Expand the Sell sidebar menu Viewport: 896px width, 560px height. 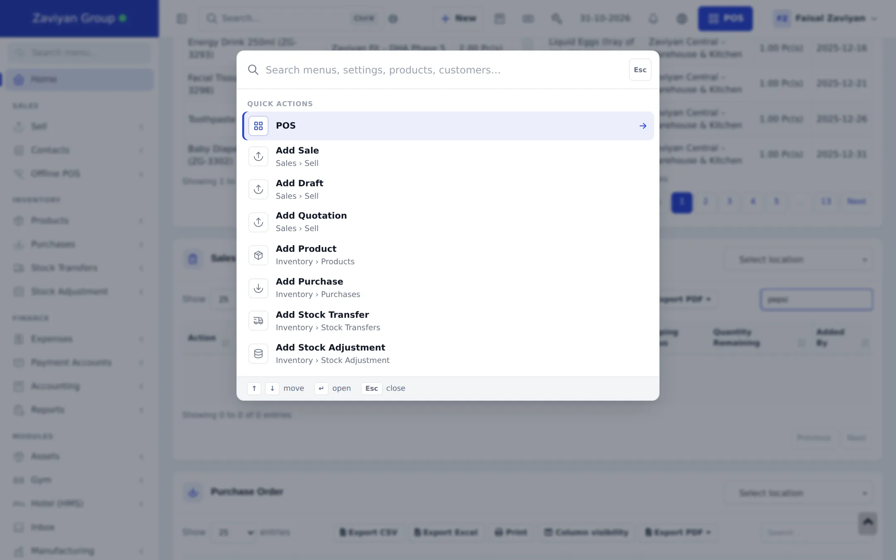80,127
